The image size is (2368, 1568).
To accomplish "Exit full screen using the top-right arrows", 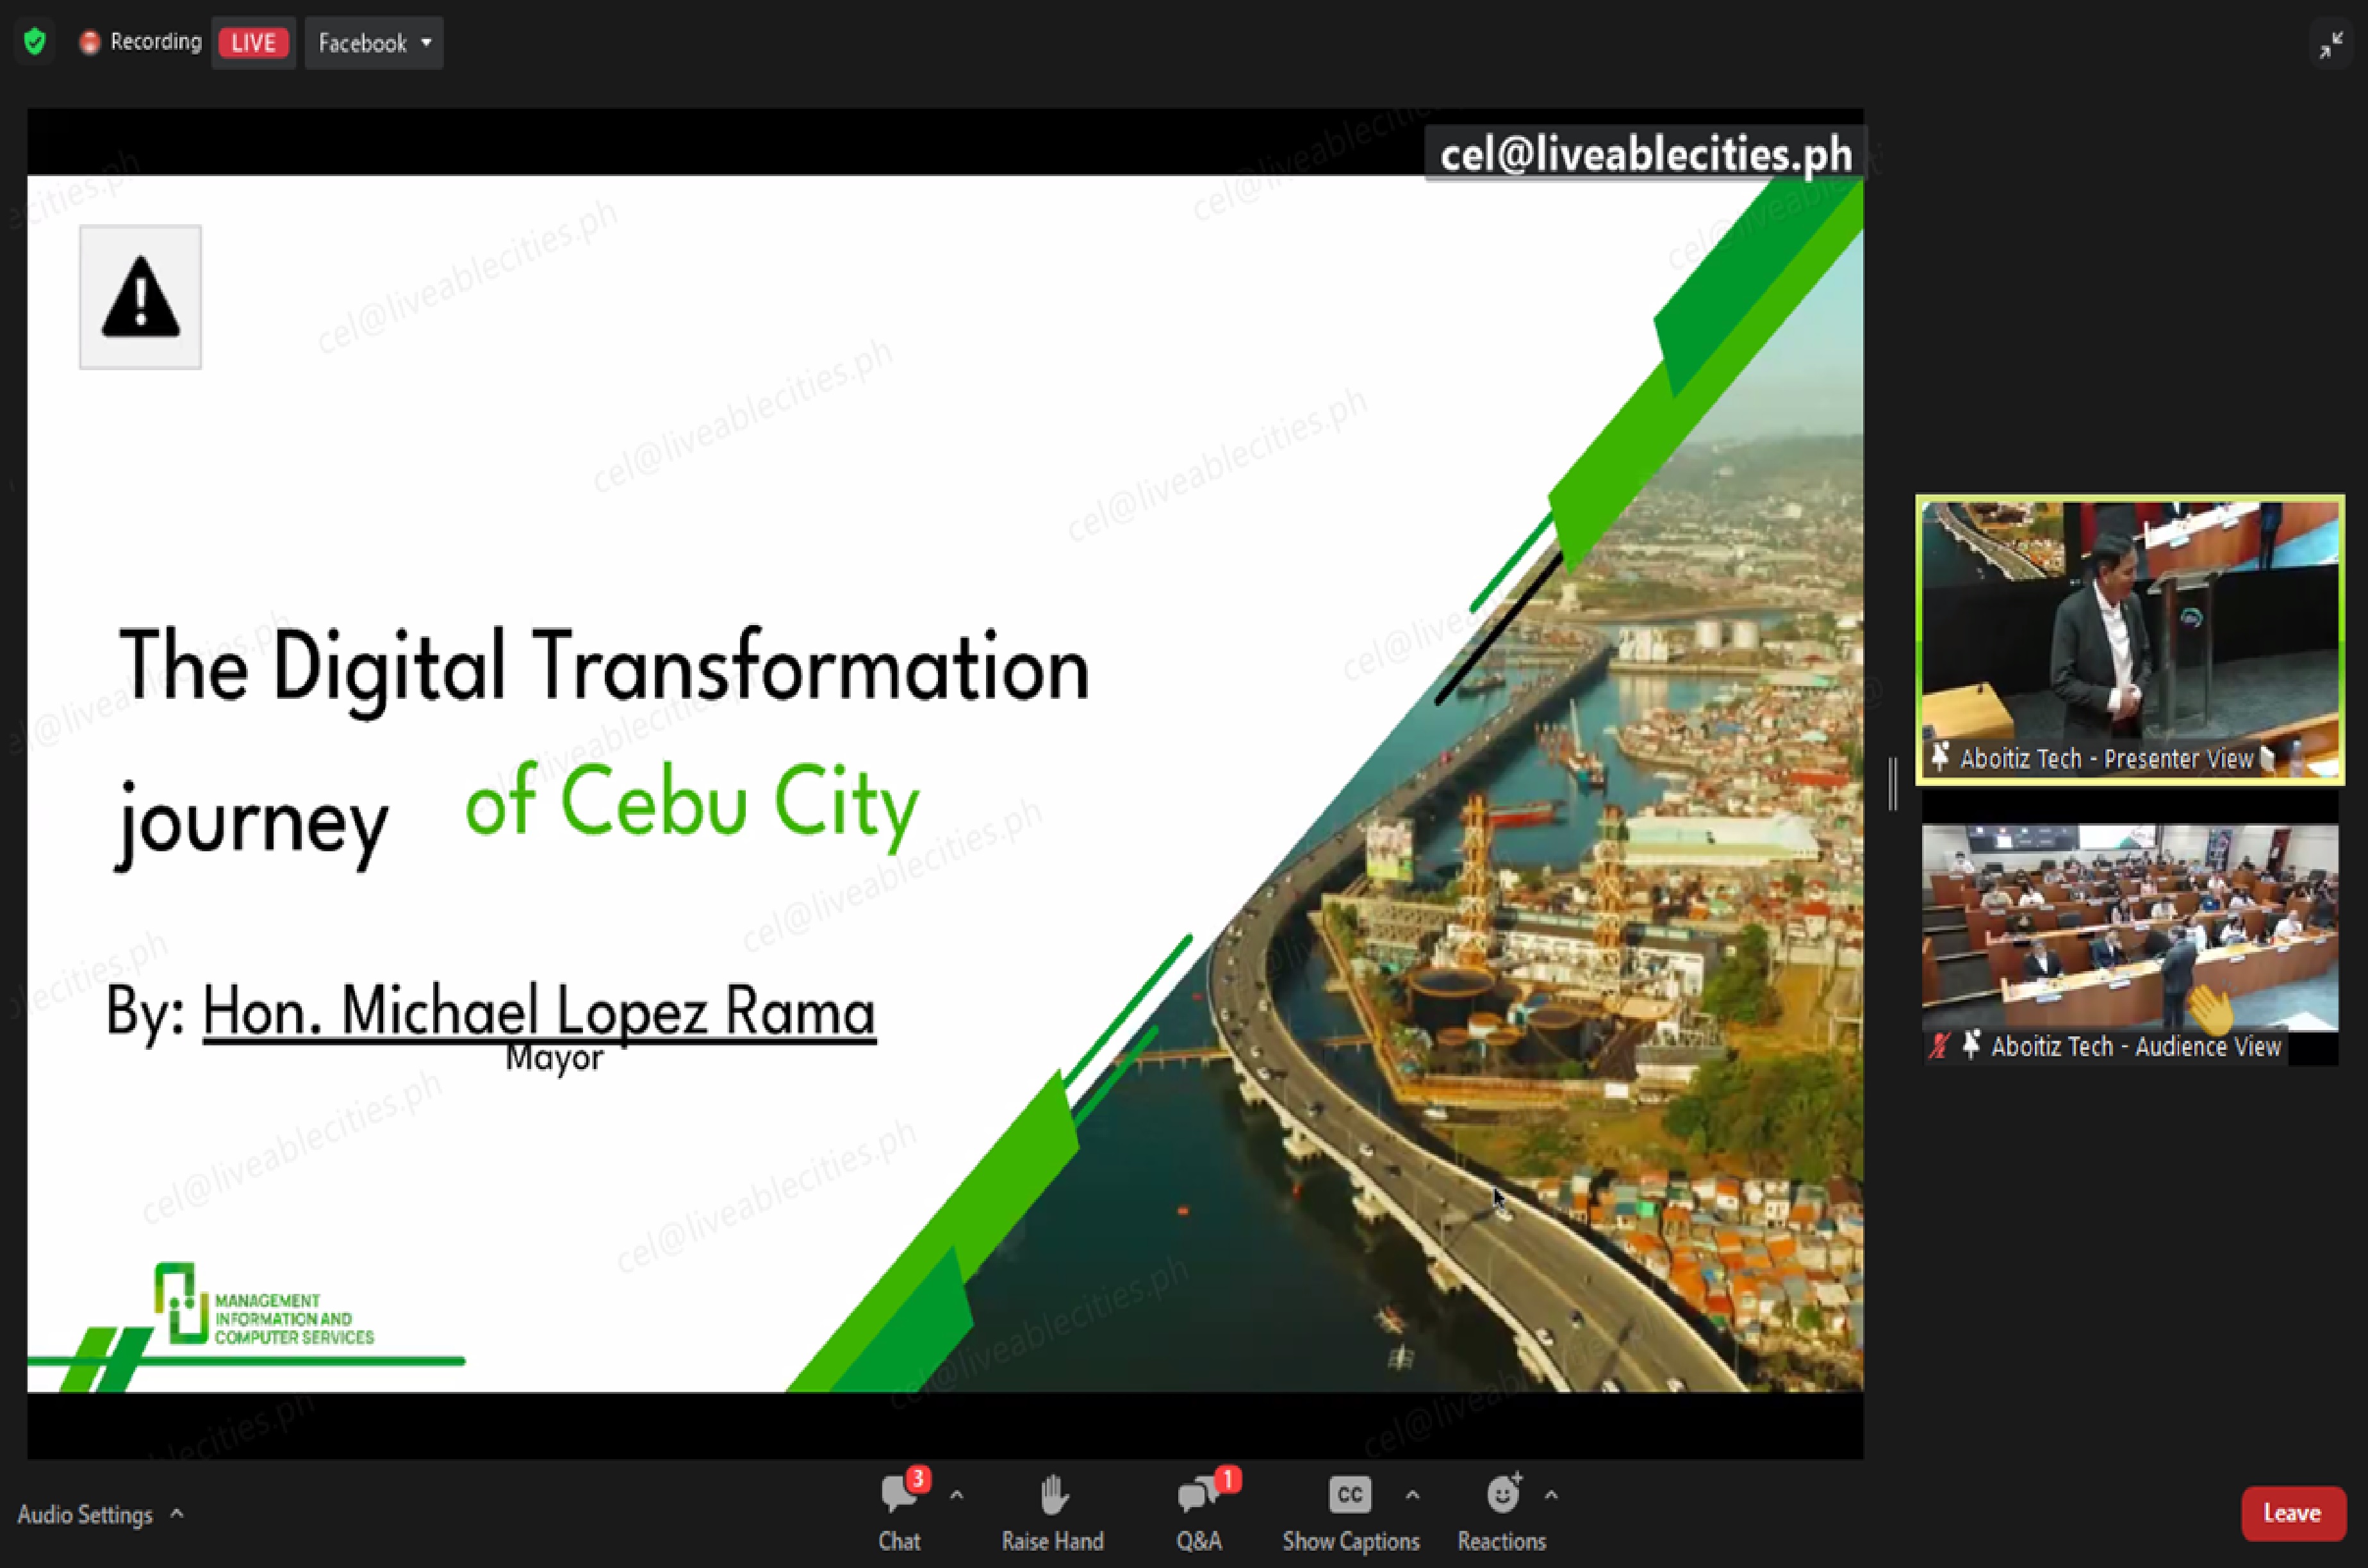I will (2331, 45).
